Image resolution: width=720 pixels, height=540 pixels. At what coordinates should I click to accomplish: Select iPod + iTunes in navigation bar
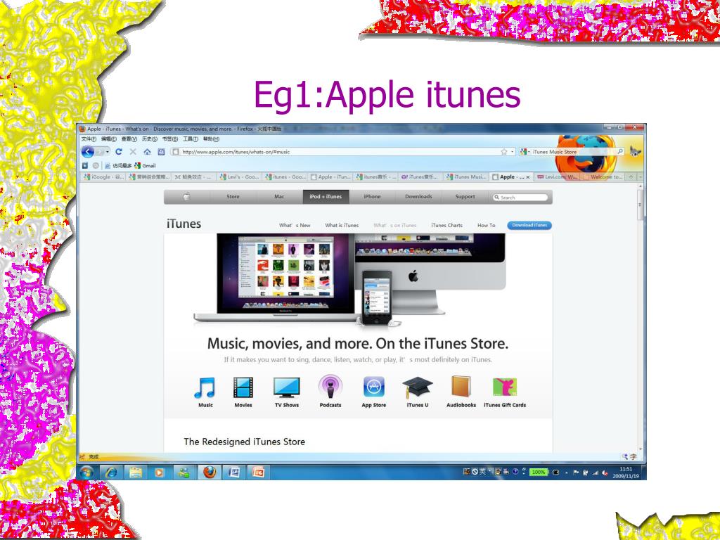(x=326, y=197)
